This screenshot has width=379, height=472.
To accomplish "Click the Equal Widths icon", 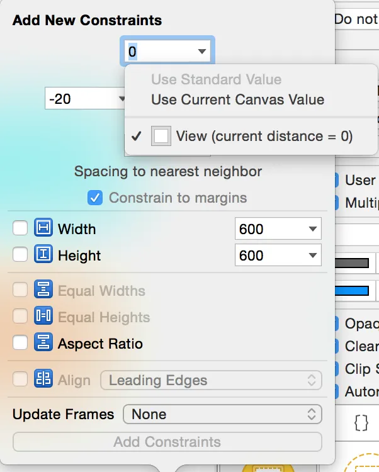I will tap(43, 290).
